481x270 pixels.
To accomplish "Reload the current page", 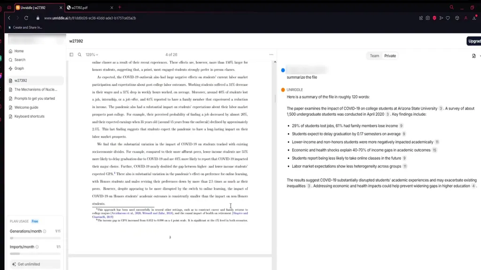I will 26,18.
